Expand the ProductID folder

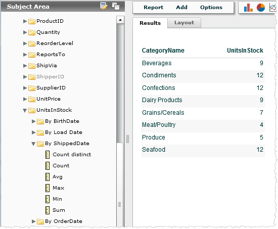click(25, 21)
